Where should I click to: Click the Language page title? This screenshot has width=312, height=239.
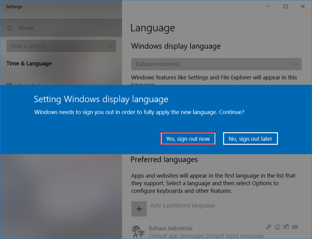pos(152,28)
